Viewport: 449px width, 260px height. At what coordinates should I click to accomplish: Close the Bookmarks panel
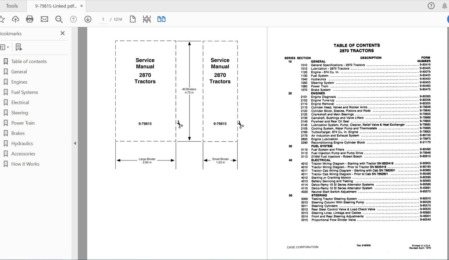[63, 33]
